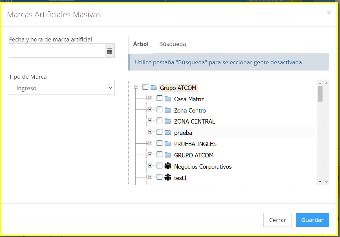Close the dialog with the X icon
Image resolution: width=340 pixels, height=237 pixels.
329,13
